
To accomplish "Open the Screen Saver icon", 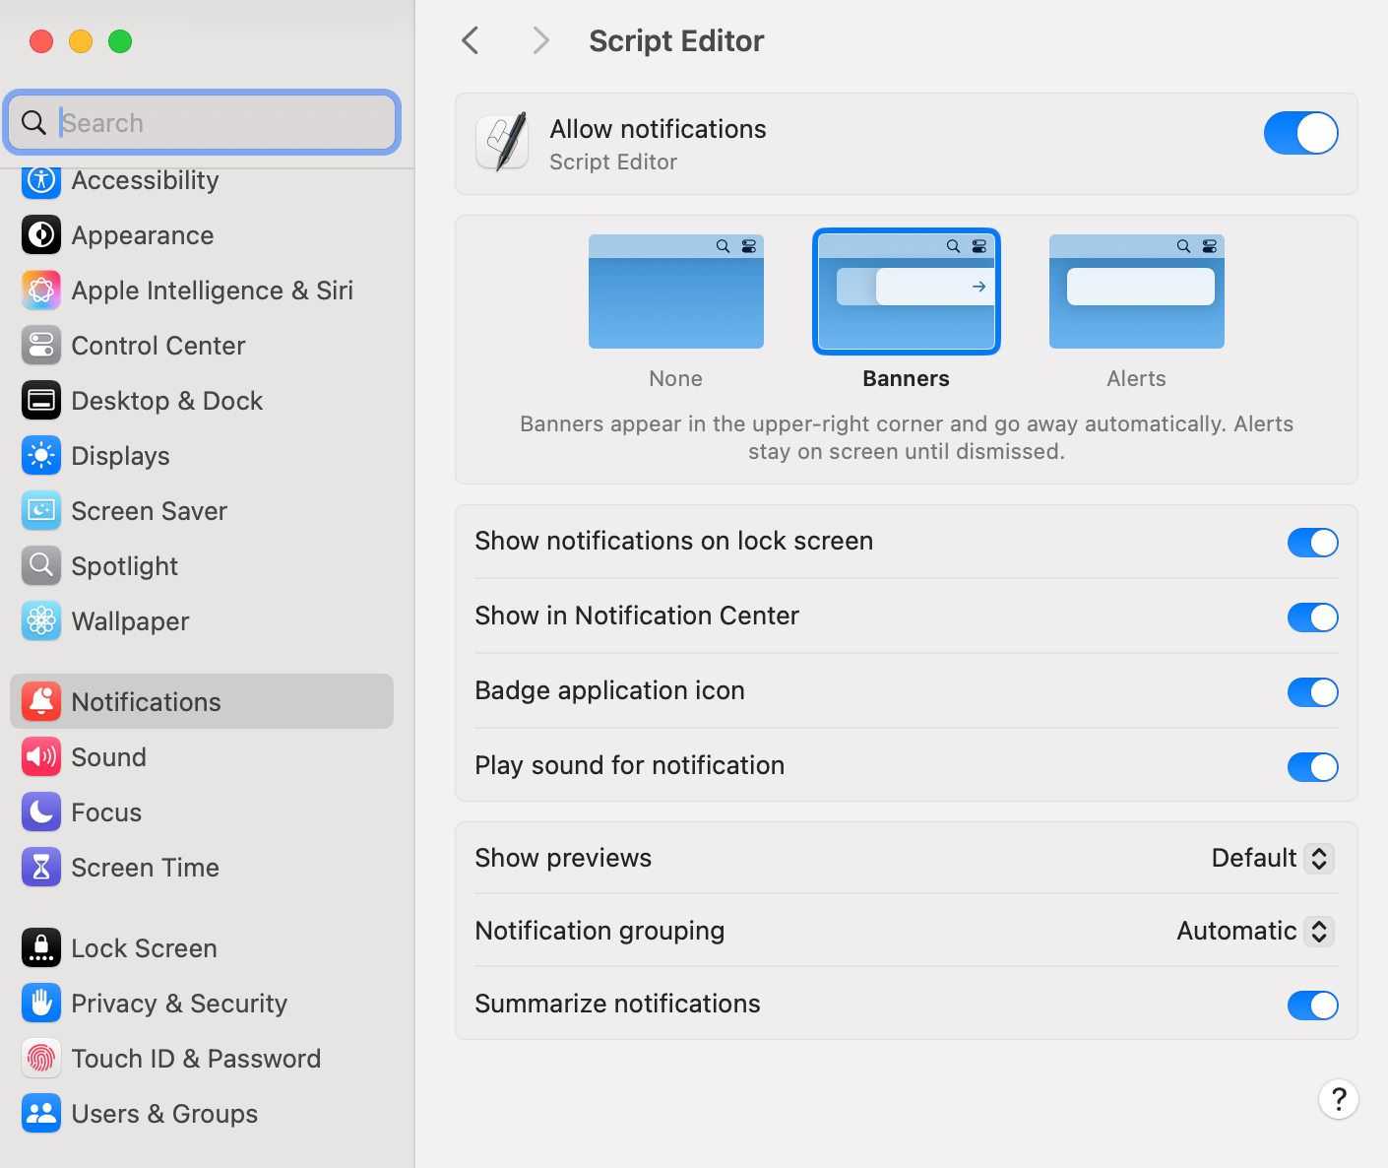I will coord(41,511).
